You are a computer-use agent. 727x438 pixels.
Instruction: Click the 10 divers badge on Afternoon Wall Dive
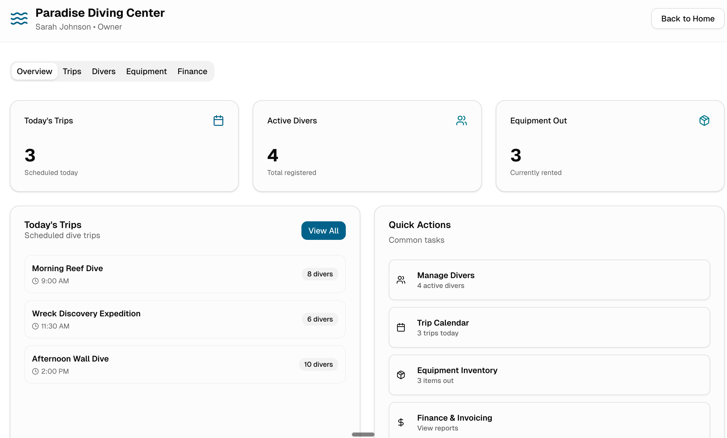(x=318, y=364)
